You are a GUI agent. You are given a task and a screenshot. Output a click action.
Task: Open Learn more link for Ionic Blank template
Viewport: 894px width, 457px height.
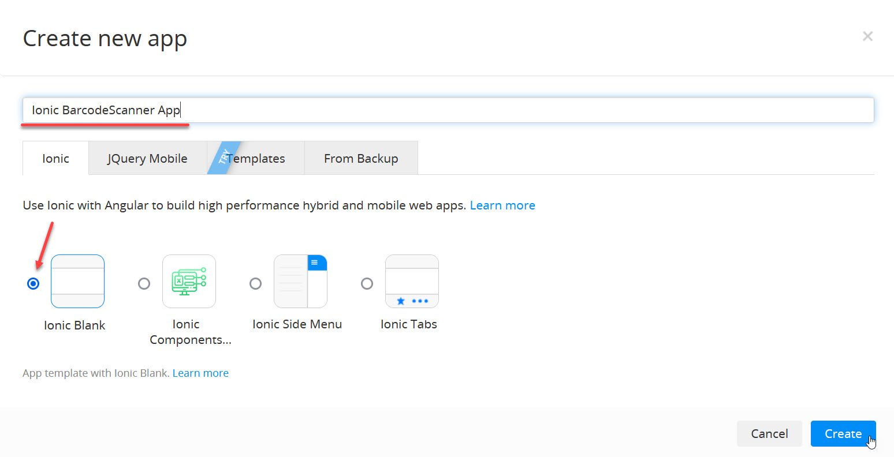pos(200,373)
